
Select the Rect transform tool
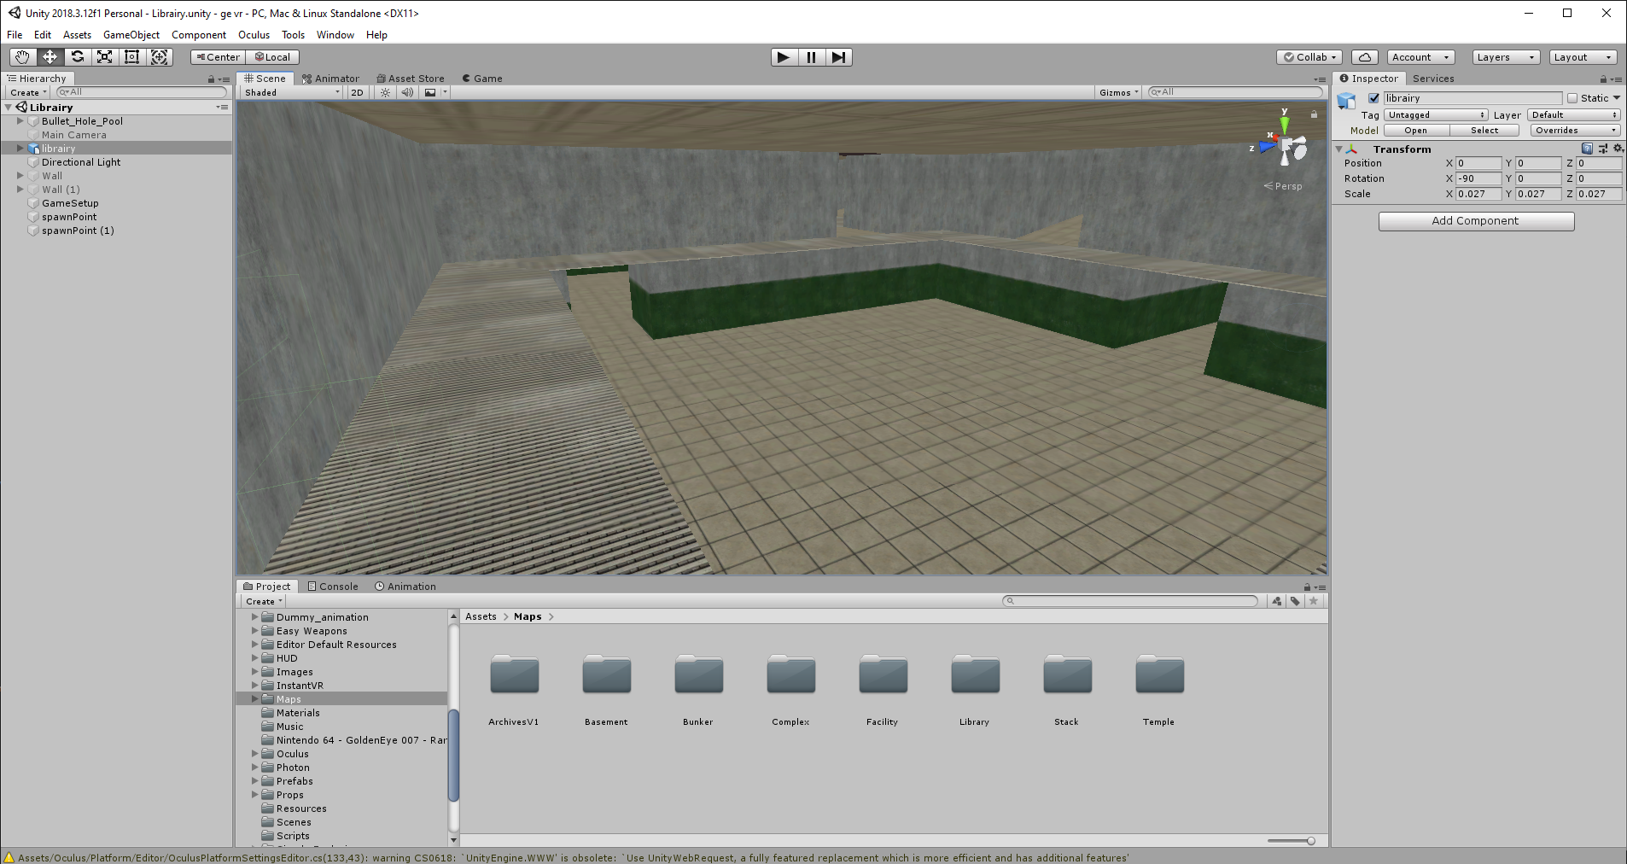[x=132, y=57]
